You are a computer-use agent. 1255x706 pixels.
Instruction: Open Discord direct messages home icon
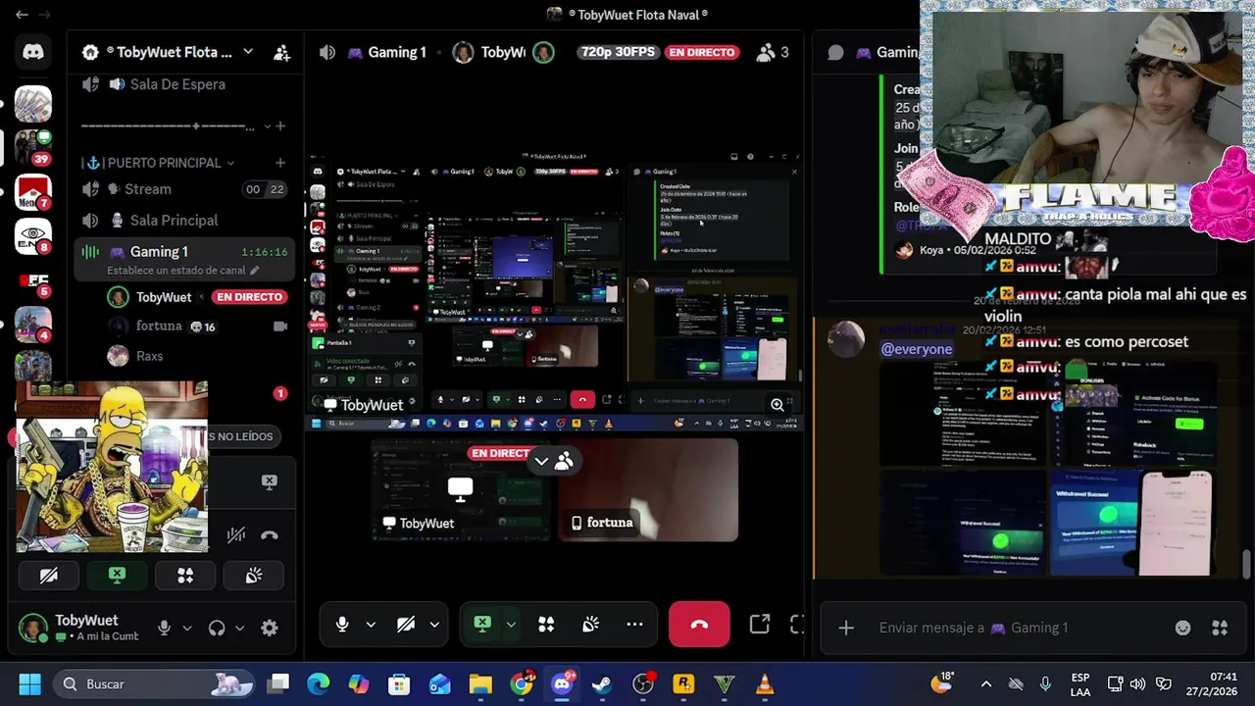tap(33, 52)
